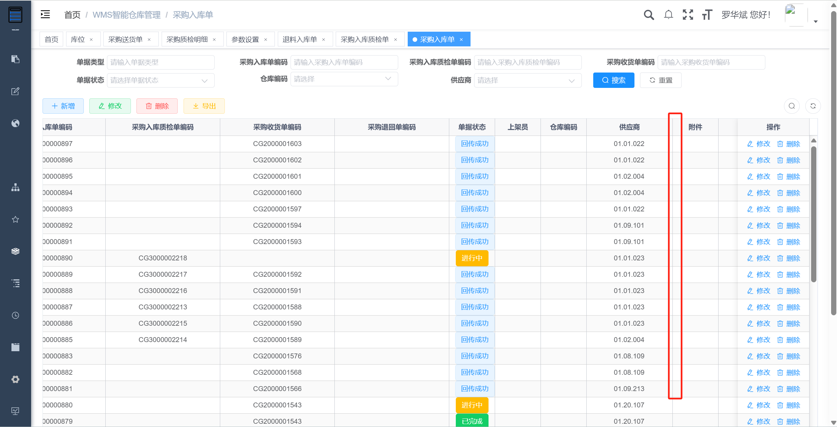Collapse the sidebar with the hamburger icon
Screen dimensions: 837x427
(45, 14)
